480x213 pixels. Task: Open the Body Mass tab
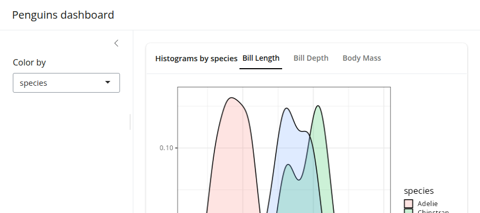point(362,58)
